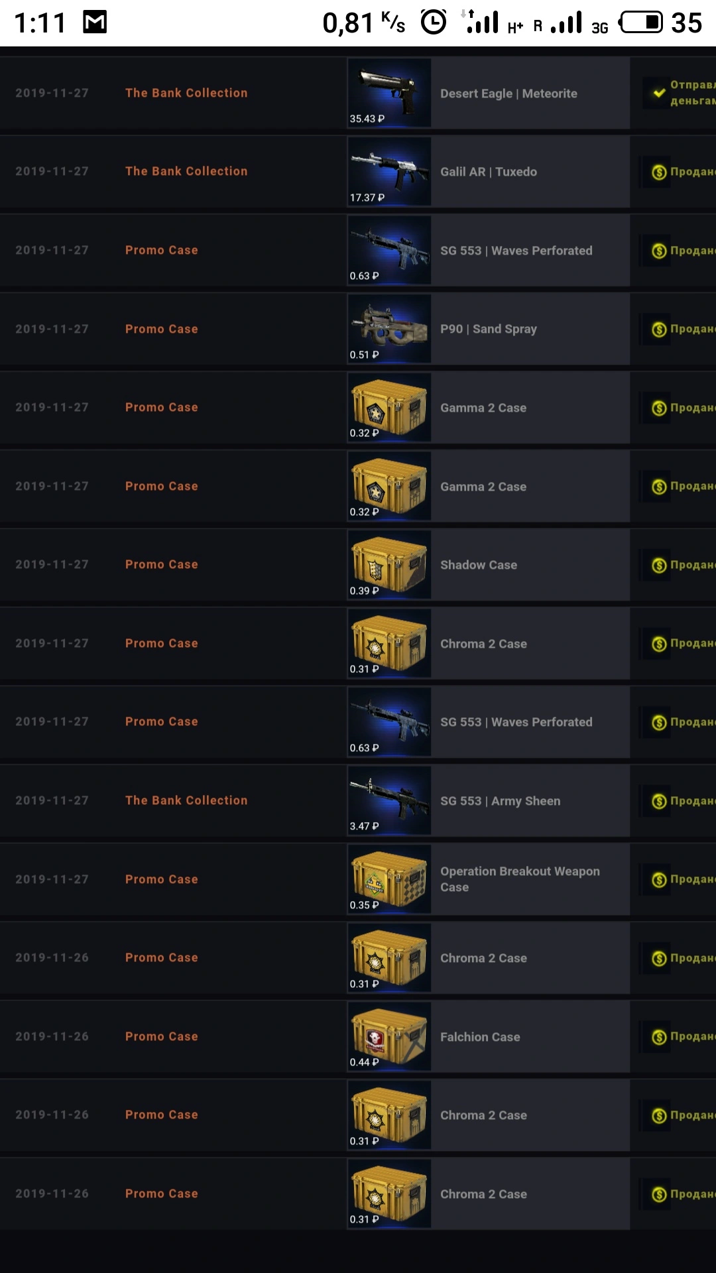Click the Promo Case link for Falchion Case
Viewport: 716px width, 1273px height.
pyautogui.click(x=162, y=1036)
